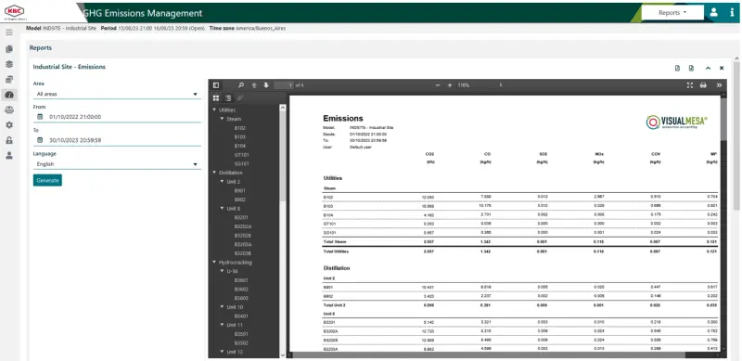
Task: Click the From date field
Action: (x=117, y=117)
